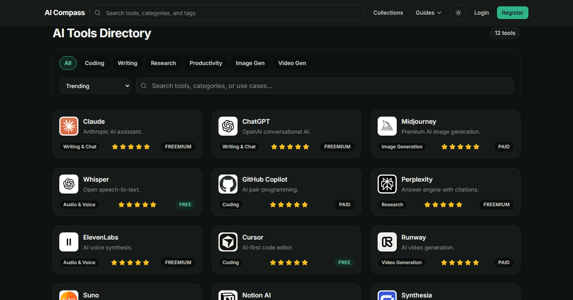The height and width of the screenshot is (300, 573).
Task: Click Writing & Chat tag on Claude card
Action: pyautogui.click(x=80, y=147)
